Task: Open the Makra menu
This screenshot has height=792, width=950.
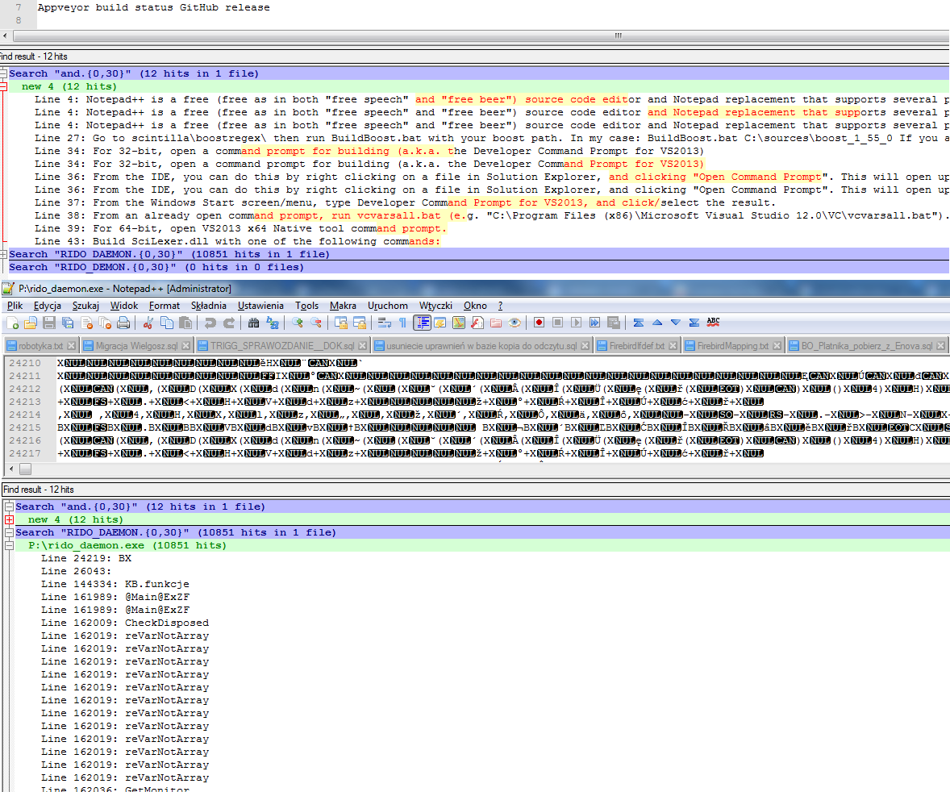Action: click(344, 306)
